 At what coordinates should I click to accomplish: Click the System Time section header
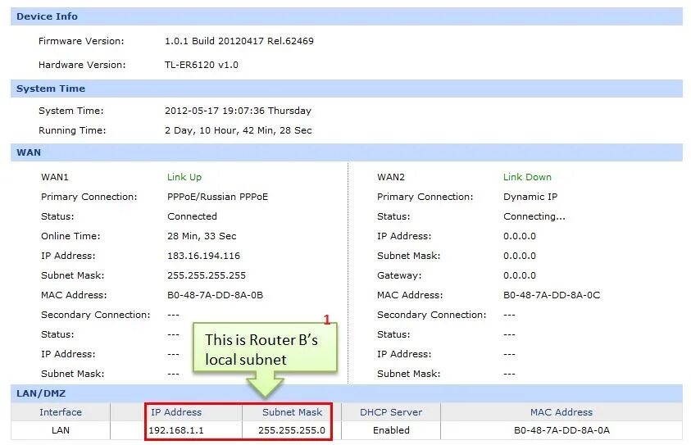point(347,89)
